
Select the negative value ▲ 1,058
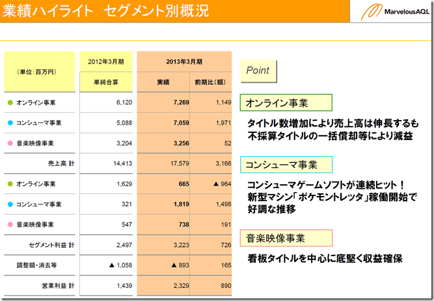click(x=120, y=265)
